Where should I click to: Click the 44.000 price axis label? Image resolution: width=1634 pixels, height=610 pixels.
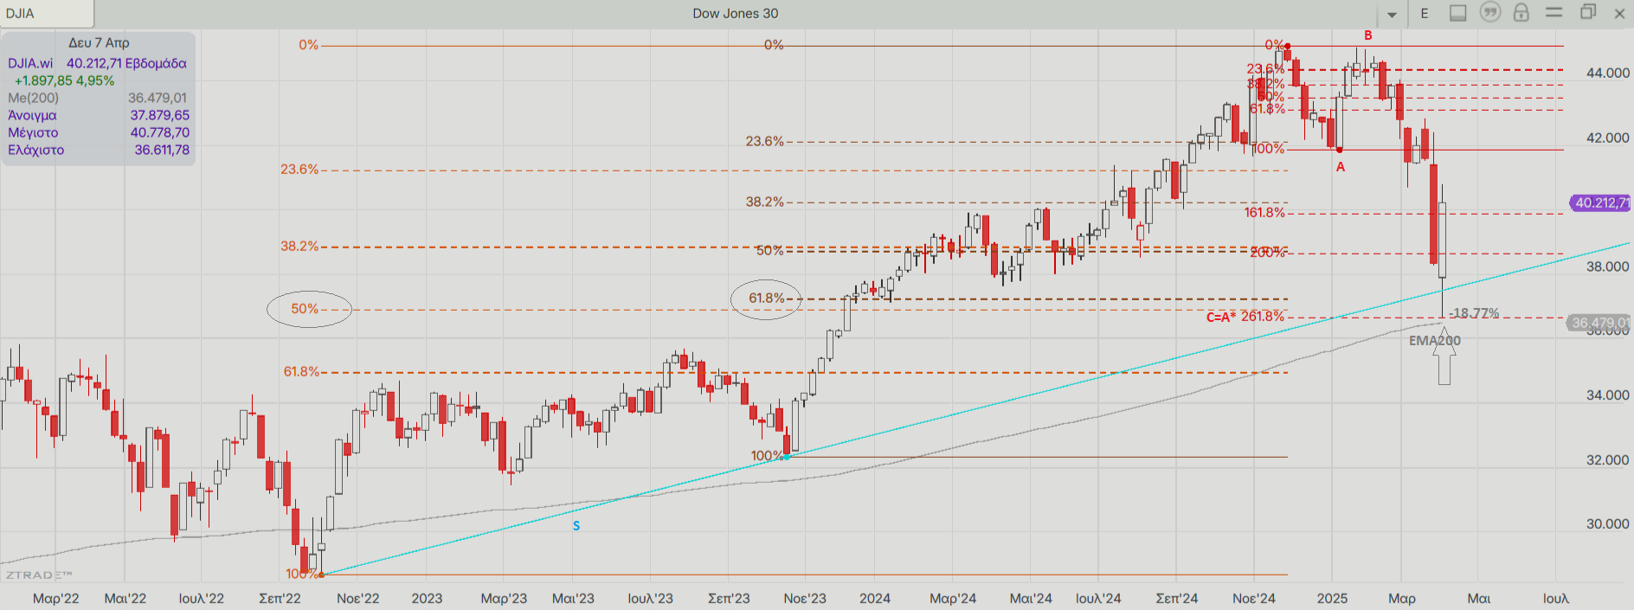pyautogui.click(x=1608, y=73)
